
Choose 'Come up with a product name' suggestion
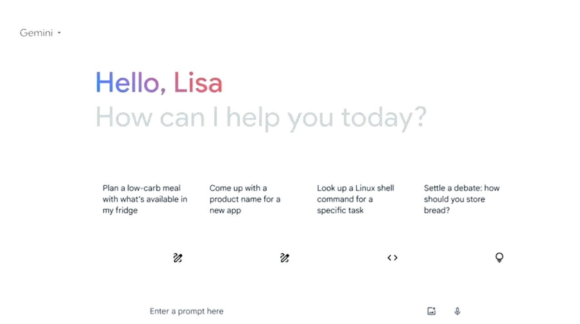(238, 188)
